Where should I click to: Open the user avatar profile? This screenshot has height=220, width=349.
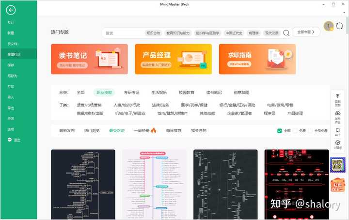328,26
